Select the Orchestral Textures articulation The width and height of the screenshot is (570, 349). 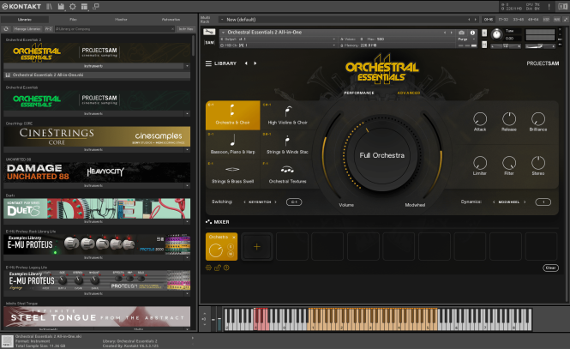287,174
